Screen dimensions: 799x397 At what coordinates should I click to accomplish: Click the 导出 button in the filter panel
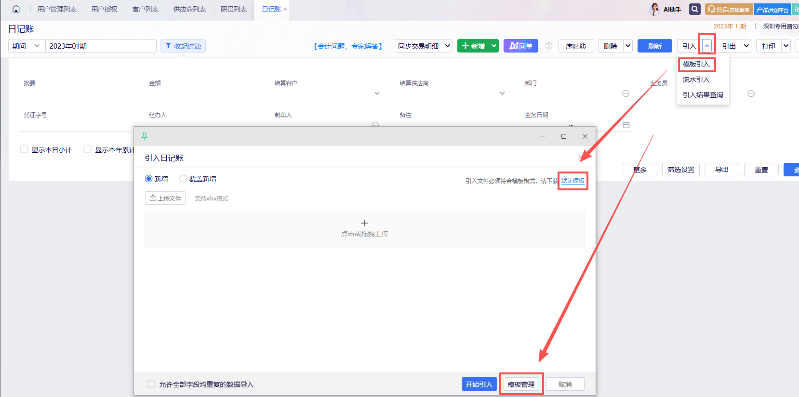[722, 170]
